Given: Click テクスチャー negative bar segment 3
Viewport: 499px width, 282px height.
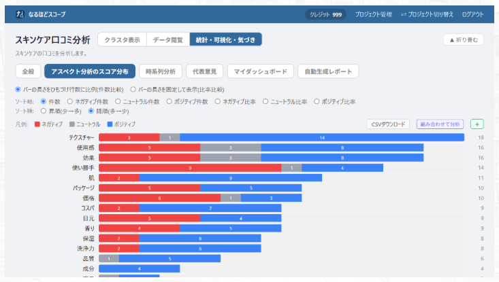Looking at the screenshot, I should point(129,137).
